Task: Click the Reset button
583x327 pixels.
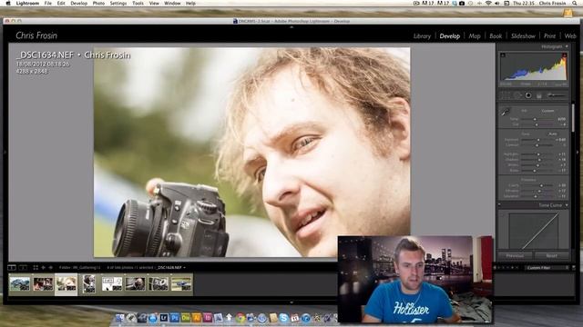Action: 551,255
